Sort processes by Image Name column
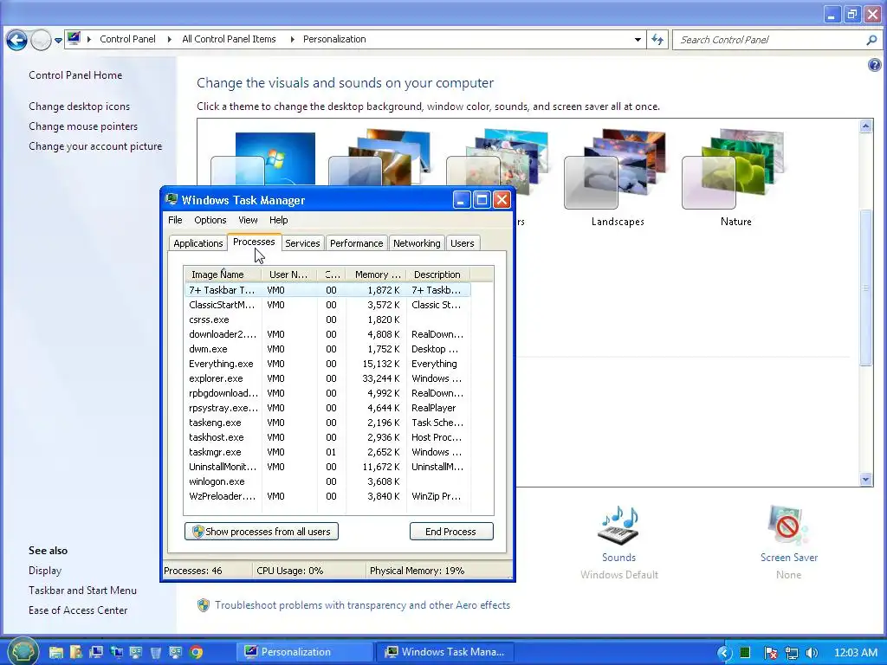887x665 pixels. click(223, 274)
